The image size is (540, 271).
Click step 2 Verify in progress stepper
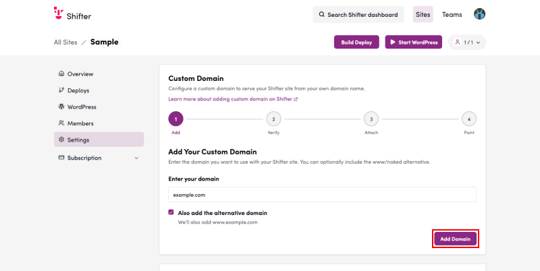click(x=273, y=119)
